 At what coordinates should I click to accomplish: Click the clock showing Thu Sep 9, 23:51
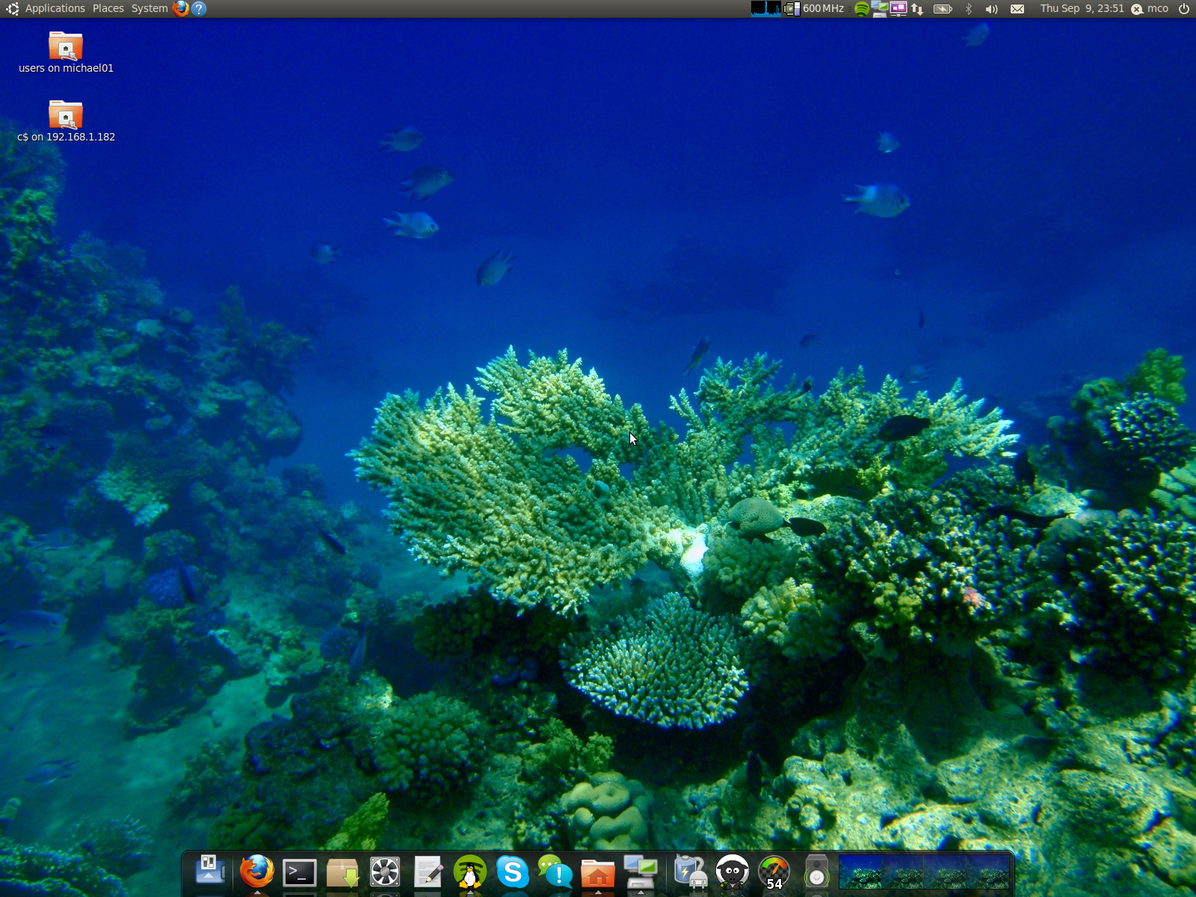1082,8
